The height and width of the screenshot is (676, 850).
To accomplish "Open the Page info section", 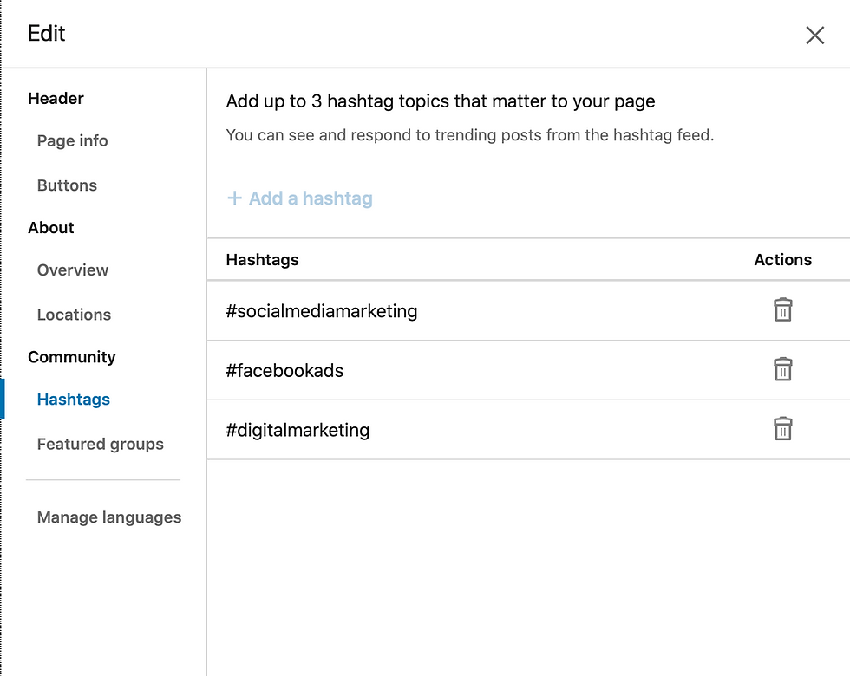I will click(72, 140).
